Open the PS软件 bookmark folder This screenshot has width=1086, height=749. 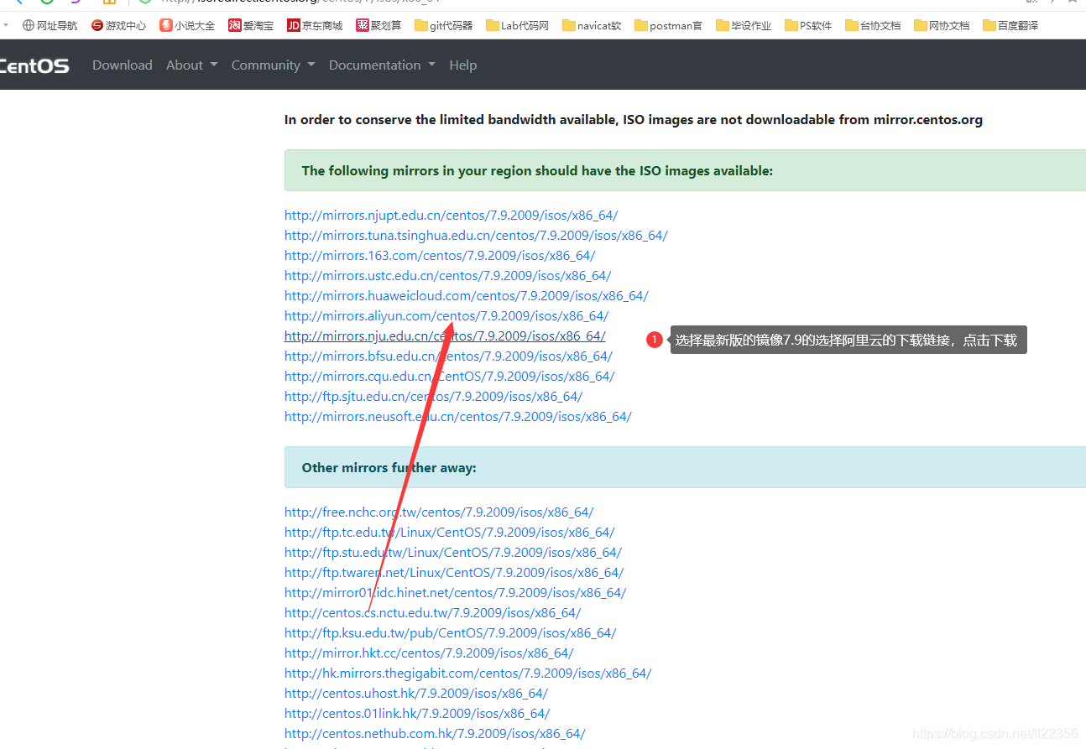(809, 26)
